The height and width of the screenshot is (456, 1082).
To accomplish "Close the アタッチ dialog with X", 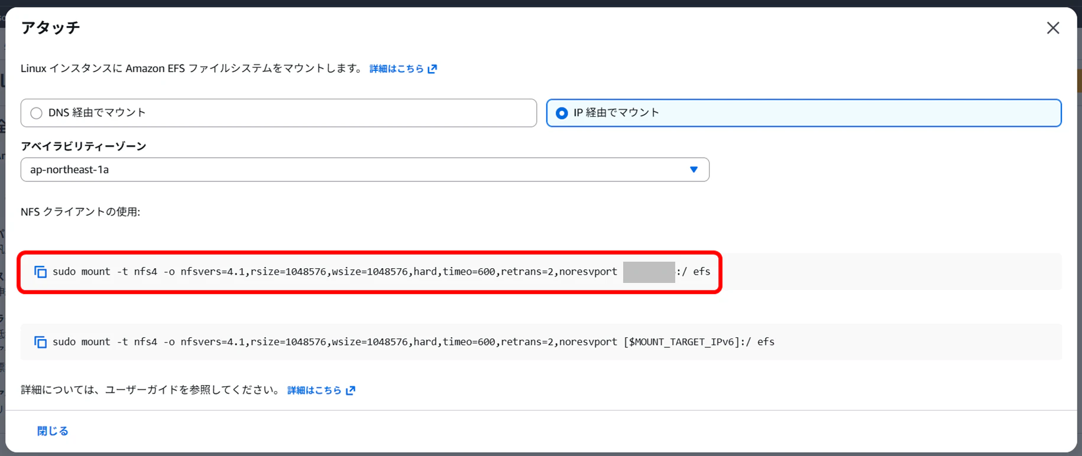I will coord(1052,28).
